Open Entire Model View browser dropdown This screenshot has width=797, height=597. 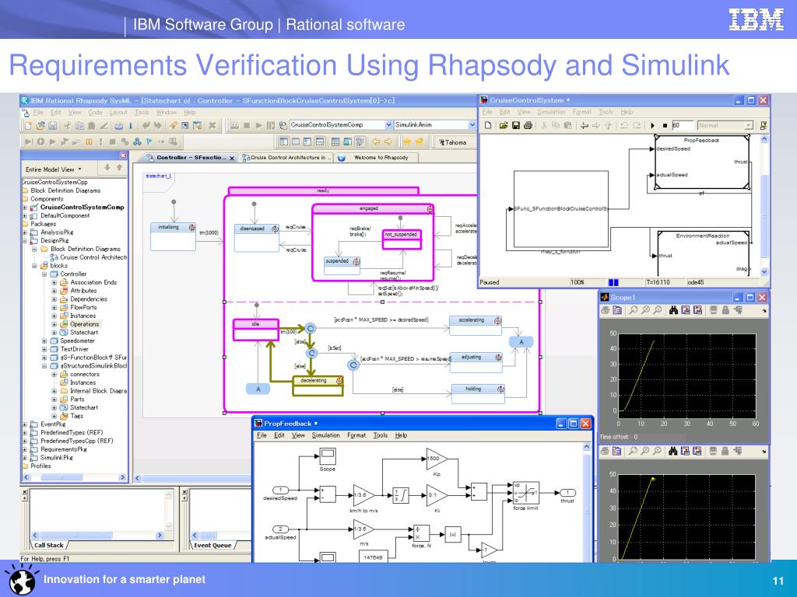54,169
